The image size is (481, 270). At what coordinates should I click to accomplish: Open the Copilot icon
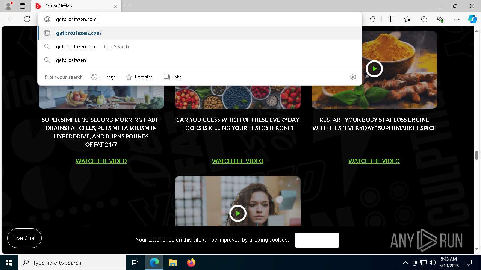(472, 19)
